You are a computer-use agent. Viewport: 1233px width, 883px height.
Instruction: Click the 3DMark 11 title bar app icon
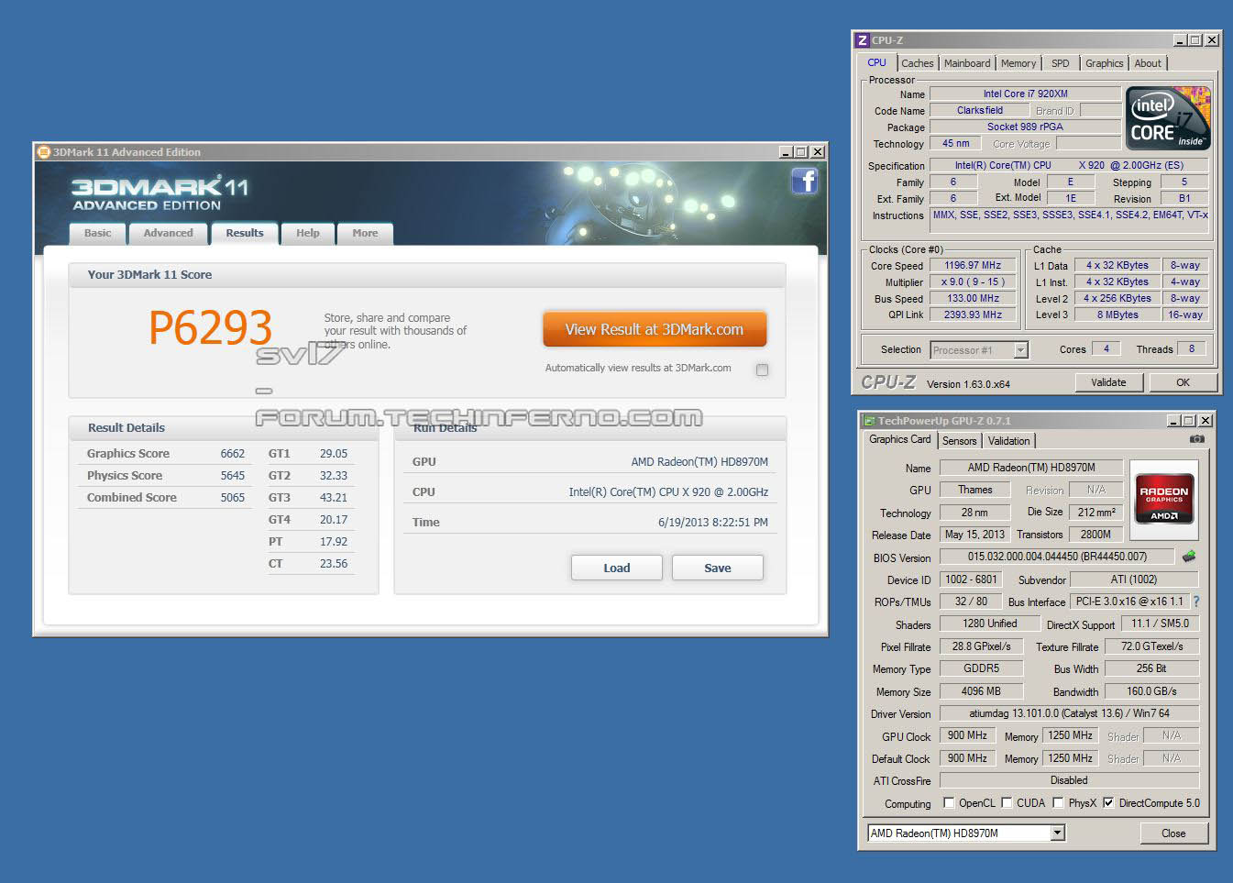[x=43, y=152]
